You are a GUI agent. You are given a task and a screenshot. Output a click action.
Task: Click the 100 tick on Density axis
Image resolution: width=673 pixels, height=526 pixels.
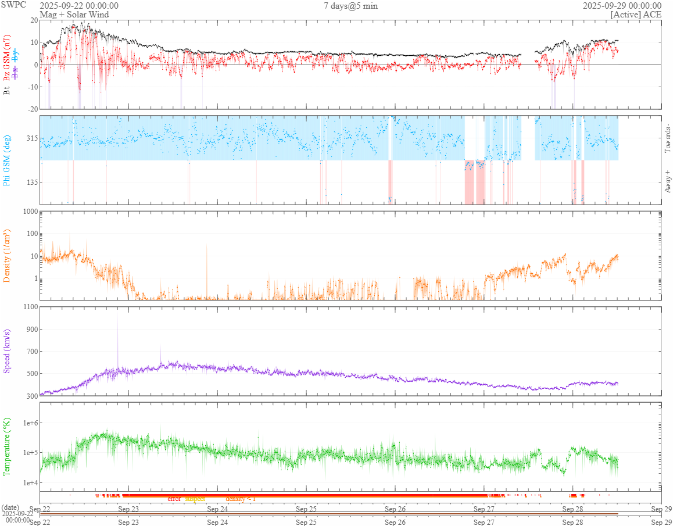coord(32,234)
